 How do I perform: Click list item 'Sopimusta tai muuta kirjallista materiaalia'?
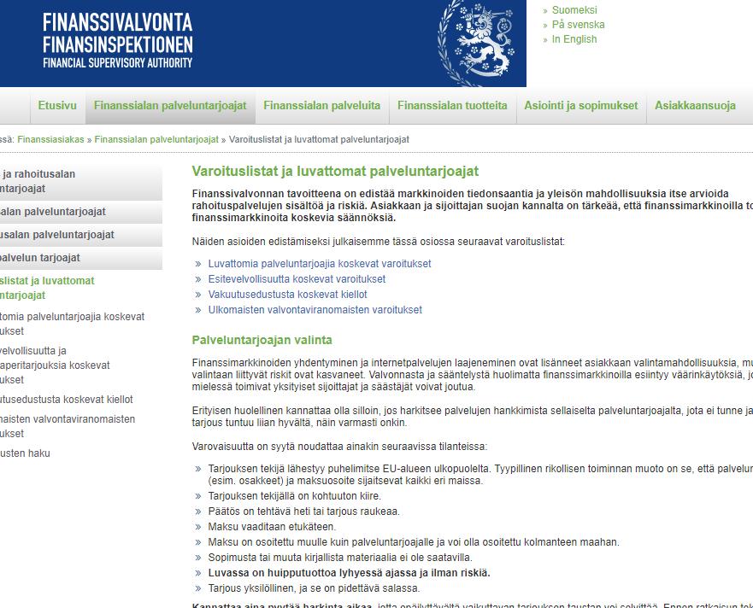coord(340,557)
